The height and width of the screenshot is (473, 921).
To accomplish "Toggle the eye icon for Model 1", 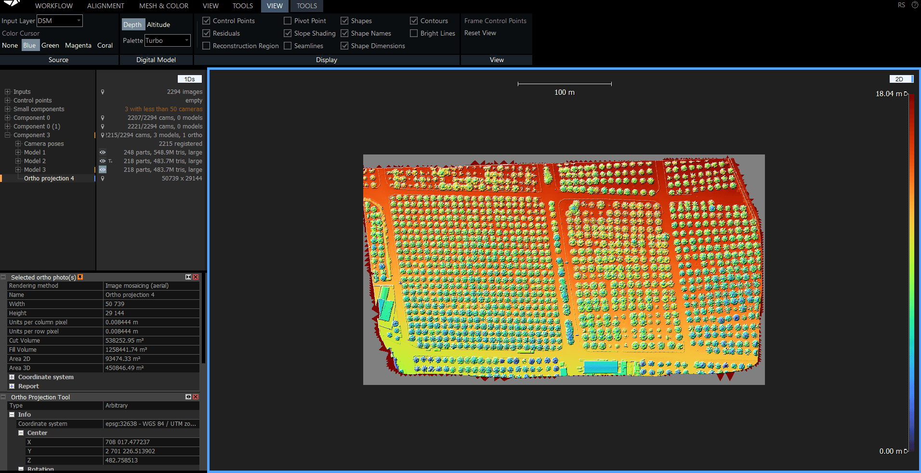I will (x=102, y=153).
